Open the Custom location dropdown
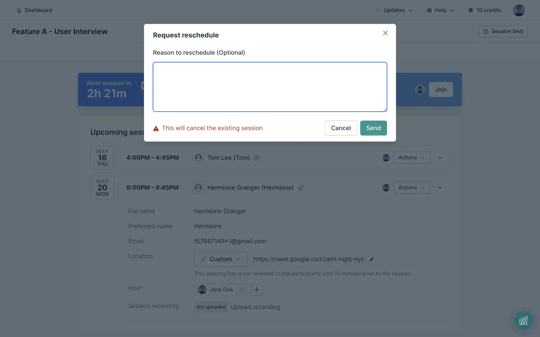Viewport: 540px width, 337px height. click(220, 259)
